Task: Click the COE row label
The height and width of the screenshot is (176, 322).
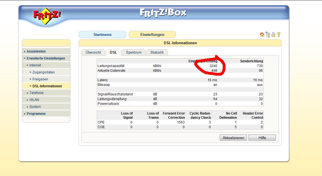Action: pos(101,127)
